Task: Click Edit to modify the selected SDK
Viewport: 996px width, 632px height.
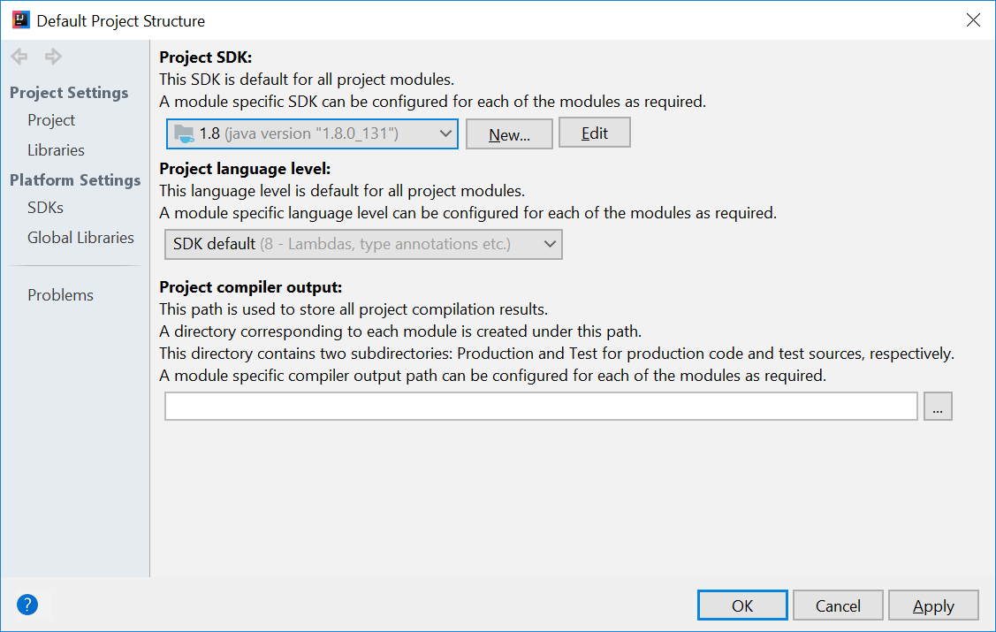Action: [594, 132]
